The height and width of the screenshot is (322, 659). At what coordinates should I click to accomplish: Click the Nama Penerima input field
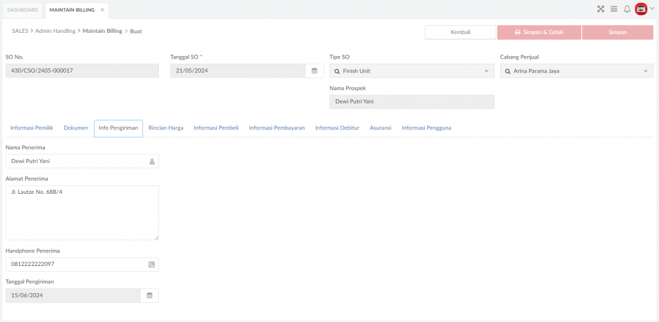click(x=82, y=161)
